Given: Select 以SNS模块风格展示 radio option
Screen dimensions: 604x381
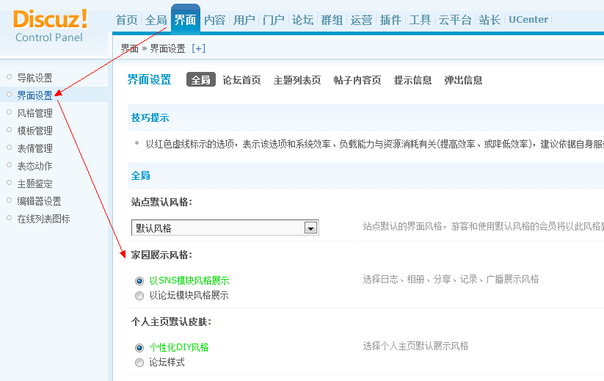Looking at the screenshot, I should pyautogui.click(x=139, y=281).
